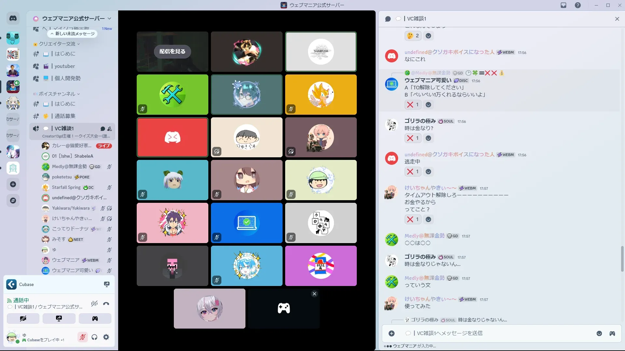Viewport: 625px width, 351px height.
Task: Open user settings gear icon
Action: pyautogui.click(x=106, y=337)
